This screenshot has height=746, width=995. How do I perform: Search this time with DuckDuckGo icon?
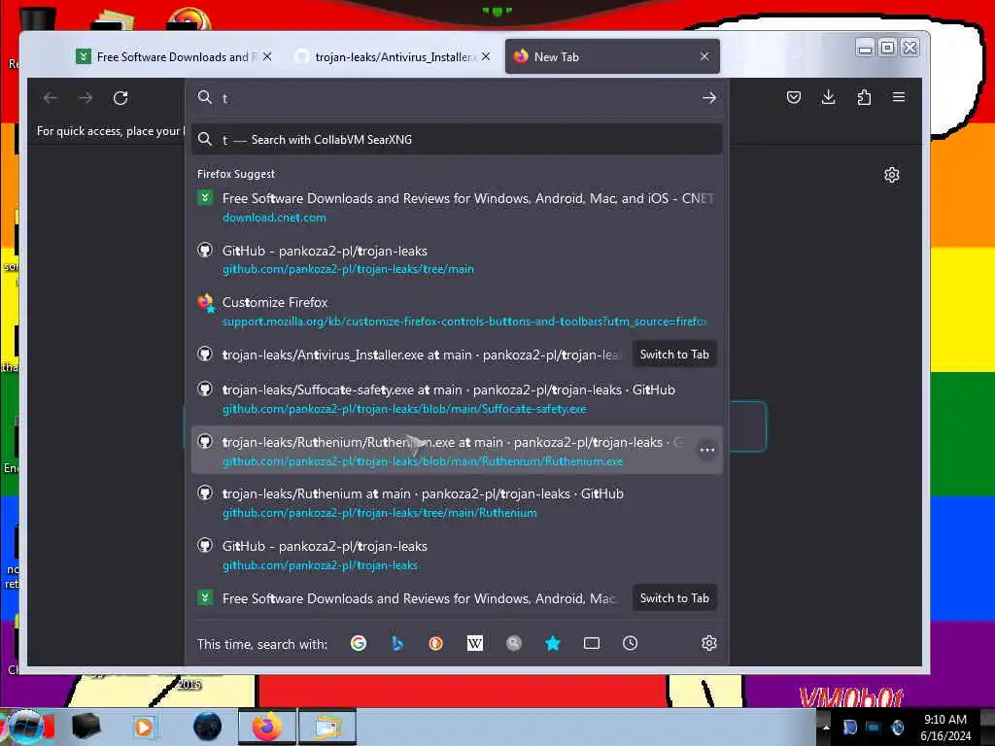pyautogui.click(x=435, y=643)
